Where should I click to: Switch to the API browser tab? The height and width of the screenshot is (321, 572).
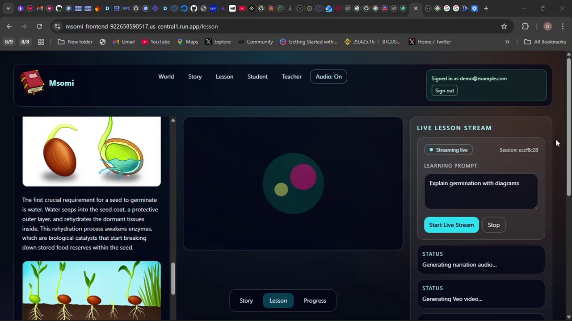click(x=126, y=8)
